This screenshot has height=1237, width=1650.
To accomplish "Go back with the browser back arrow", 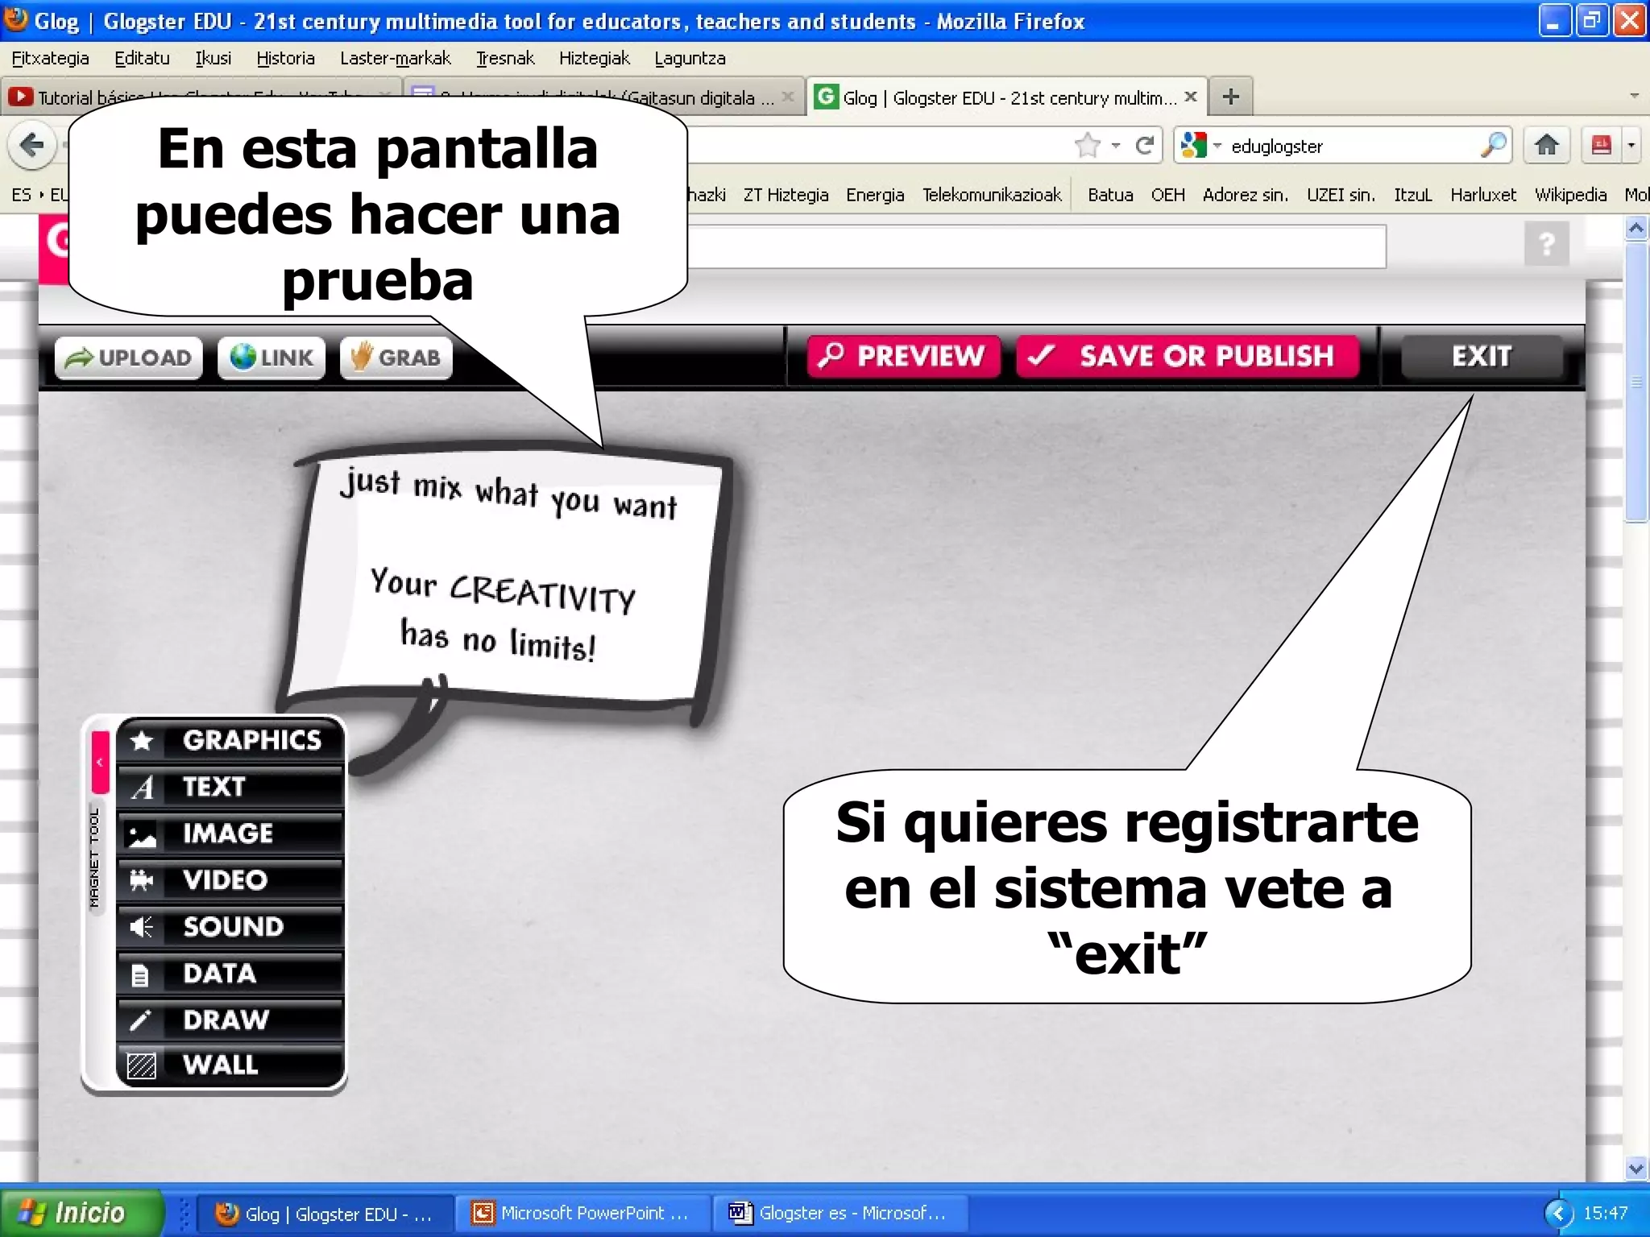I will (x=32, y=146).
